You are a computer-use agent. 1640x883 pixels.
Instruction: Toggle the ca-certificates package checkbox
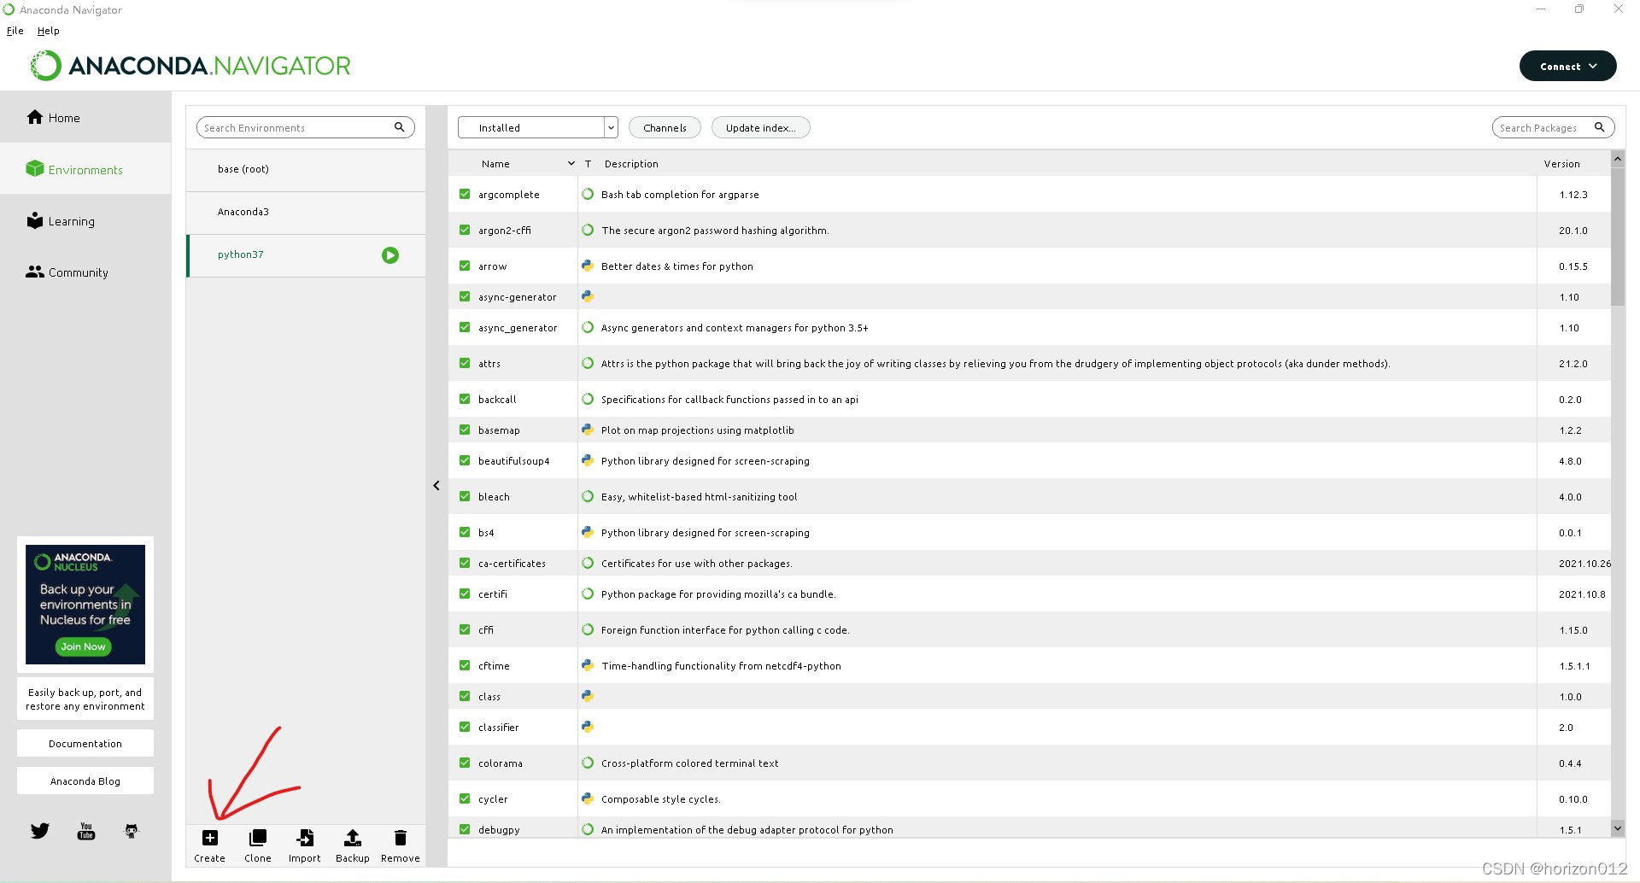pyautogui.click(x=465, y=563)
